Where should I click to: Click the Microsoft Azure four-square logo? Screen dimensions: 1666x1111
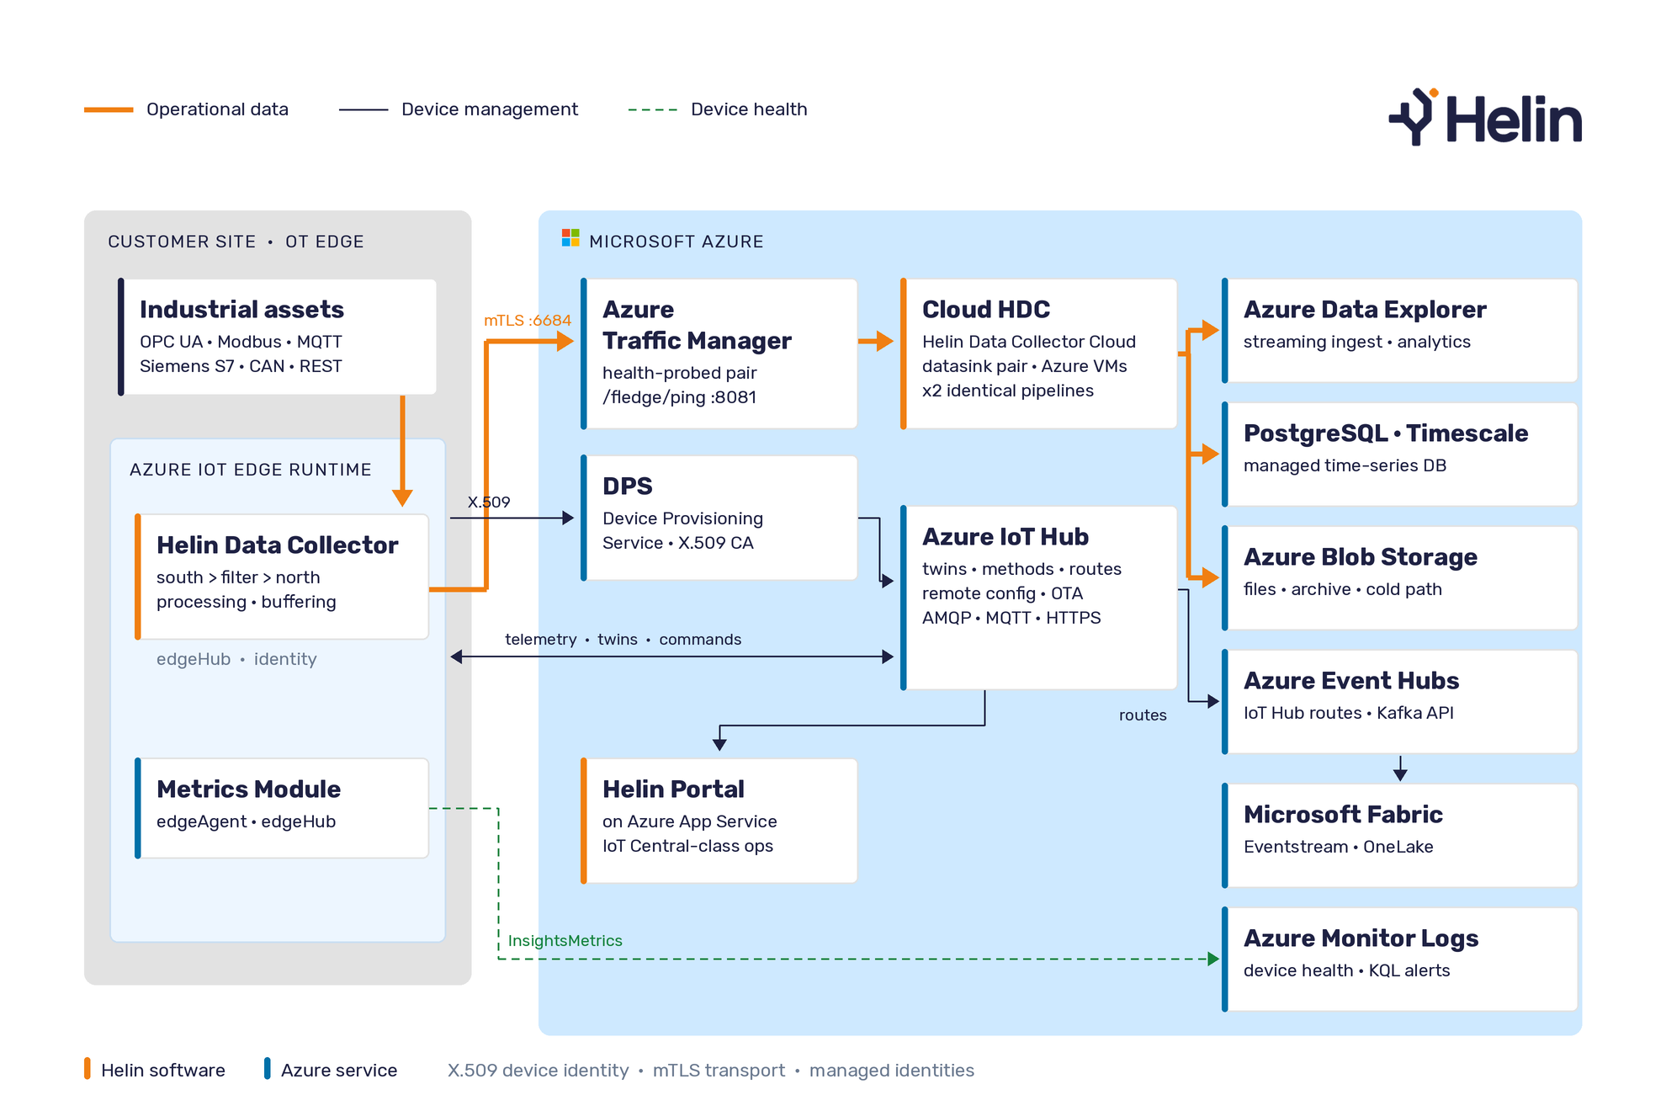point(570,238)
